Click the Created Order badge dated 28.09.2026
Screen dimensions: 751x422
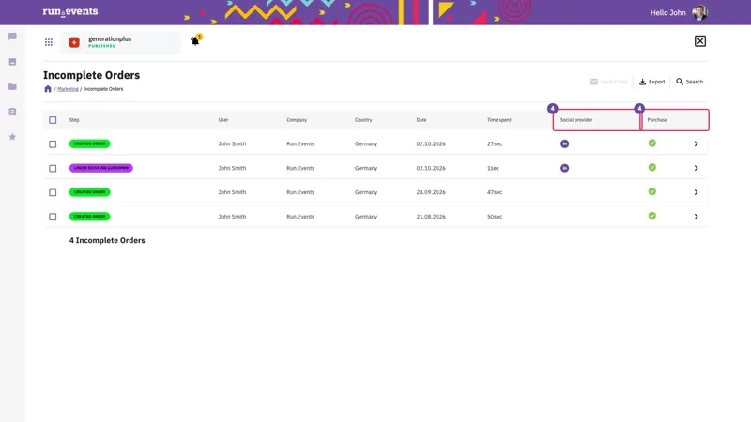tap(89, 192)
